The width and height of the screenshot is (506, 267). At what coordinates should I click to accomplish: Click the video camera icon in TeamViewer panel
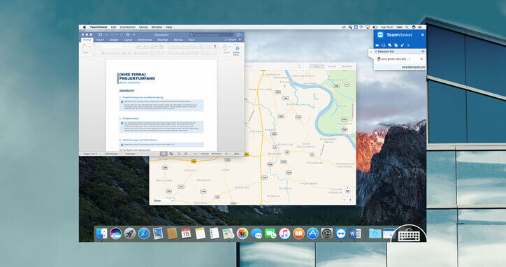(x=377, y=45)
